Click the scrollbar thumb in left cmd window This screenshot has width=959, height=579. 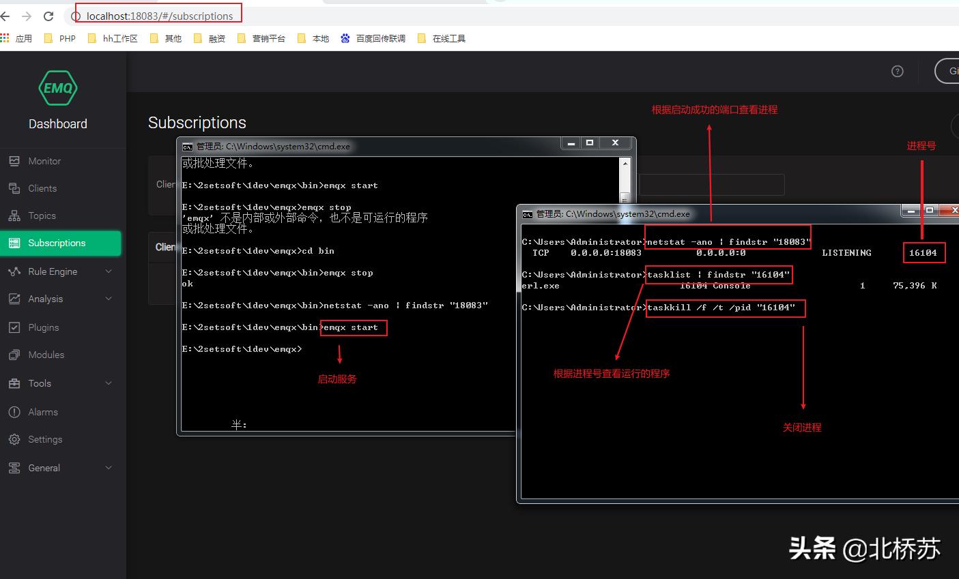[x=625, y=198]
